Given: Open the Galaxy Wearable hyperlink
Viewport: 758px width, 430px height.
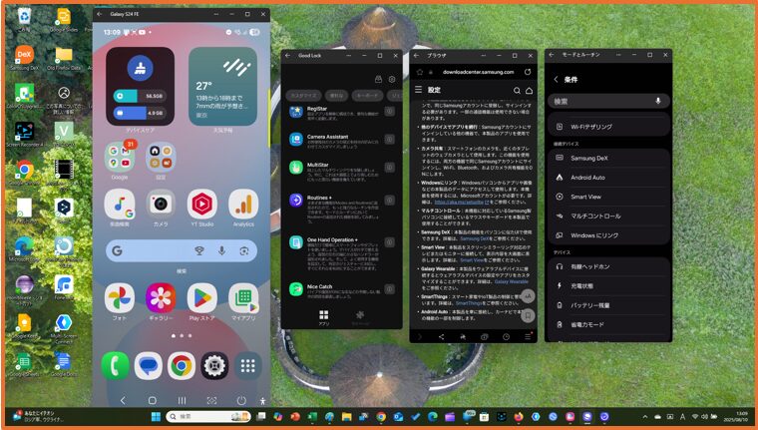Looking at the screenshot, I should 512,281.
